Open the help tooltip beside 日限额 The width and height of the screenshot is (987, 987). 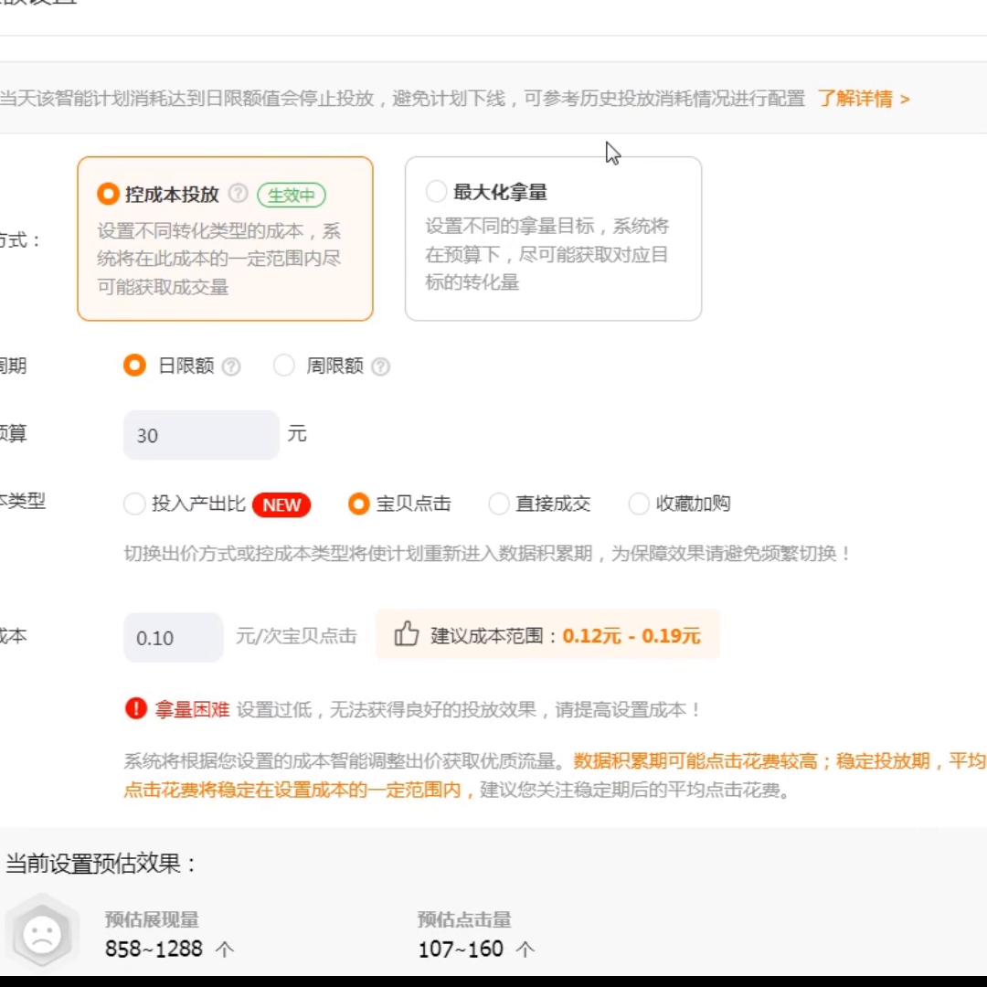(x=232, y=366)
